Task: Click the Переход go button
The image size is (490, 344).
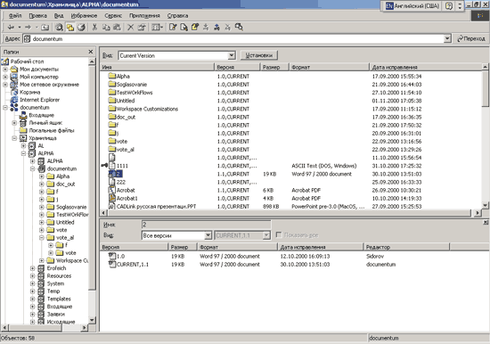Action: (471, 39)
